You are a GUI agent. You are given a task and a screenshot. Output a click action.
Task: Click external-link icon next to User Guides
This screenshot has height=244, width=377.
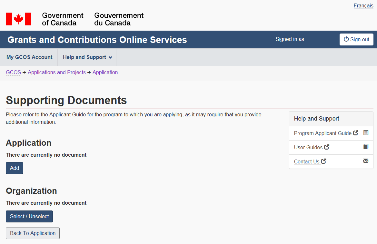(x=327, y=147)
